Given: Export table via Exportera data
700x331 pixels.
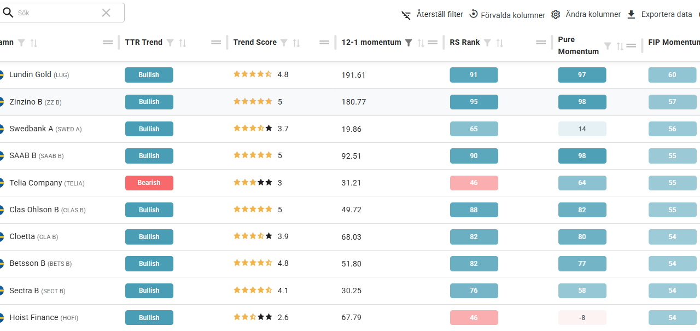Looking at the screenshot, I should pyautogui.click(x=660, y=15).
